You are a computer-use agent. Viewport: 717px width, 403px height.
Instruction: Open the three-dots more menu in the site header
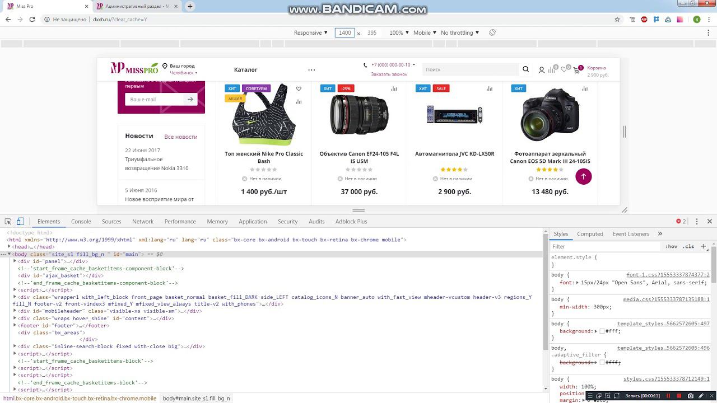[311, 69]
